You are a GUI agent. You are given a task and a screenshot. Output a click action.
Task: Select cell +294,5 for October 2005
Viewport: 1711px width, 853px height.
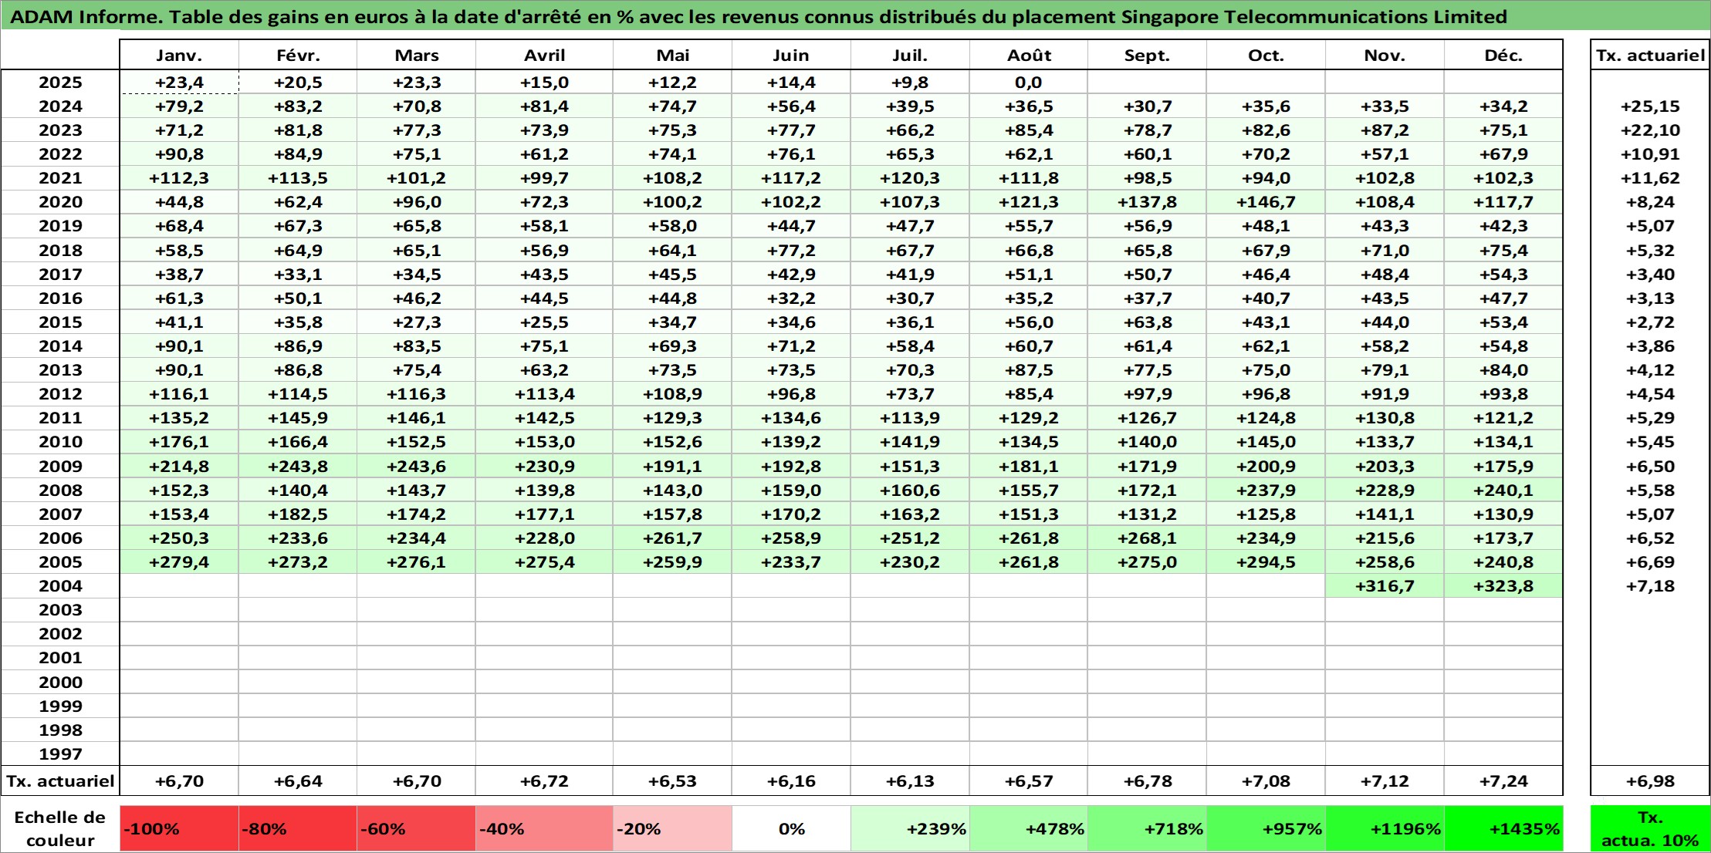pos(1266,562)
